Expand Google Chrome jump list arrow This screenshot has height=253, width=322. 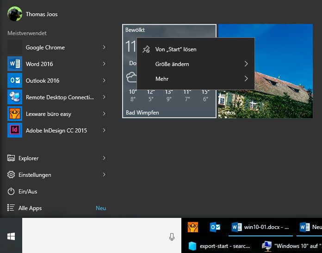click(104, 47)
